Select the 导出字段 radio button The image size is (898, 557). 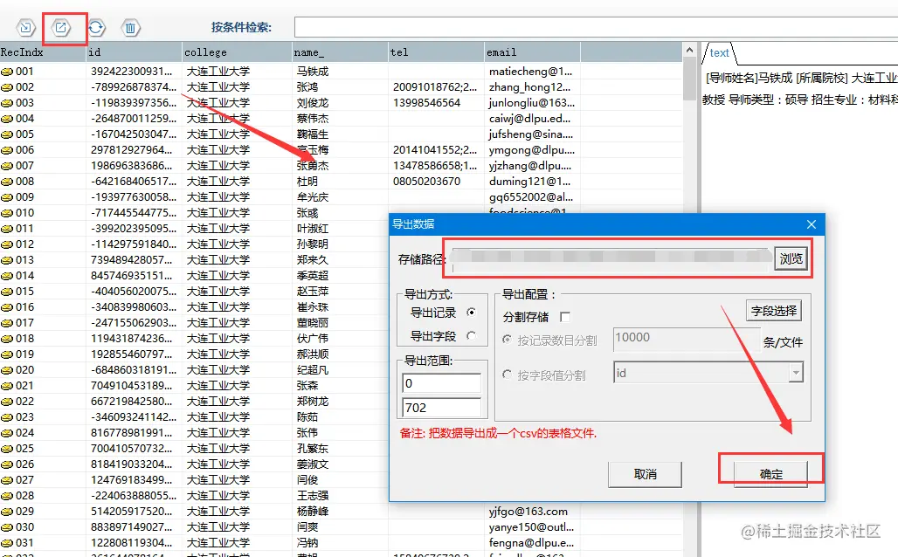point(471,336)
